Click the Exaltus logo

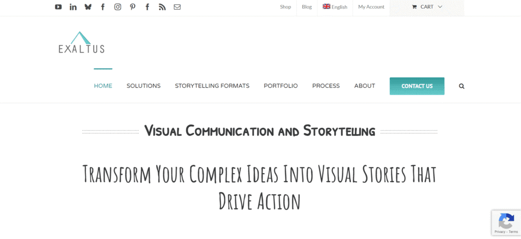pos(81,43)
